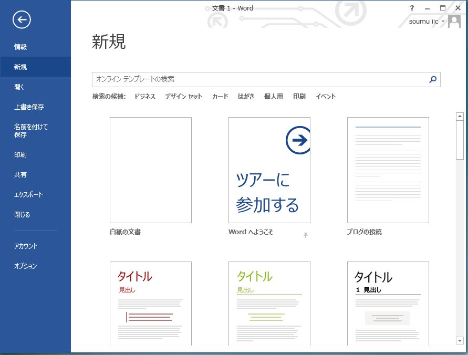Image resolution: width=468 pixels, height=355 pixels.
Task: Expand the soumu iic account dropdown
Action: point(443,22)
